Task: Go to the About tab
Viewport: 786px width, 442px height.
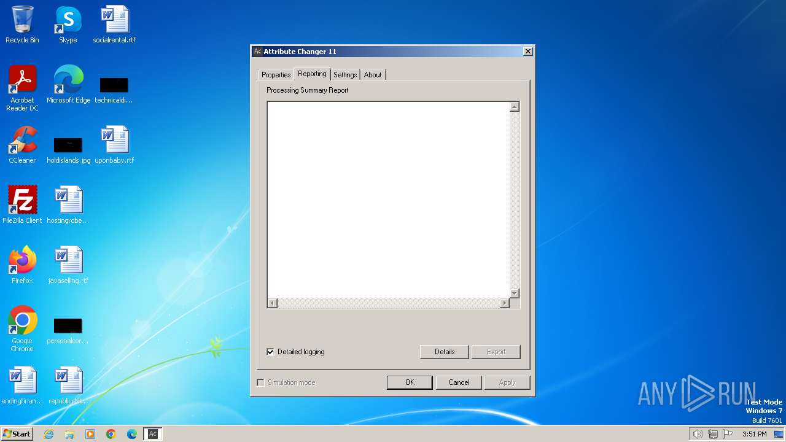Action: pos(373,75)
